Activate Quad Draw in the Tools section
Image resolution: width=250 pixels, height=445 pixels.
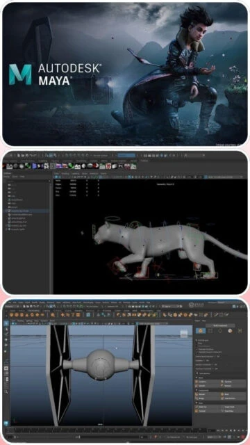[x=233, y=411]
